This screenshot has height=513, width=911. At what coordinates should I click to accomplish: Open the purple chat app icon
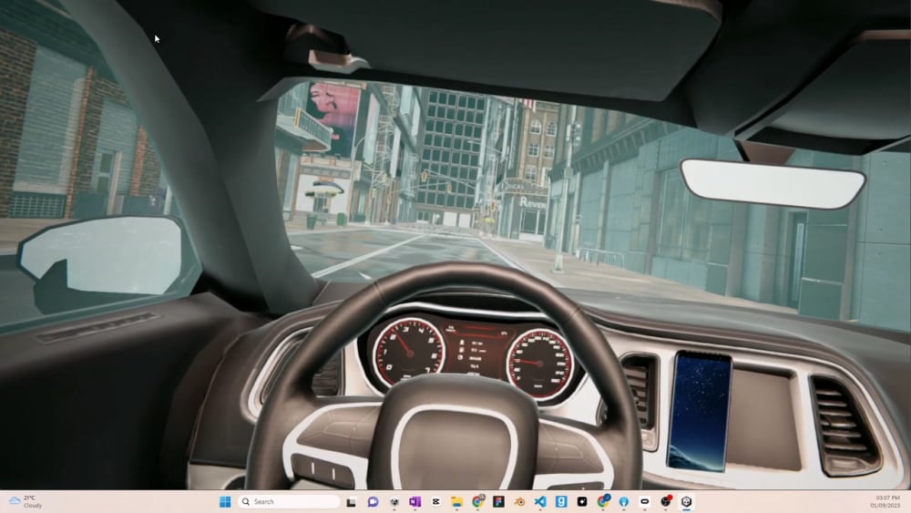pyautogui.click(x=373, y=502)
